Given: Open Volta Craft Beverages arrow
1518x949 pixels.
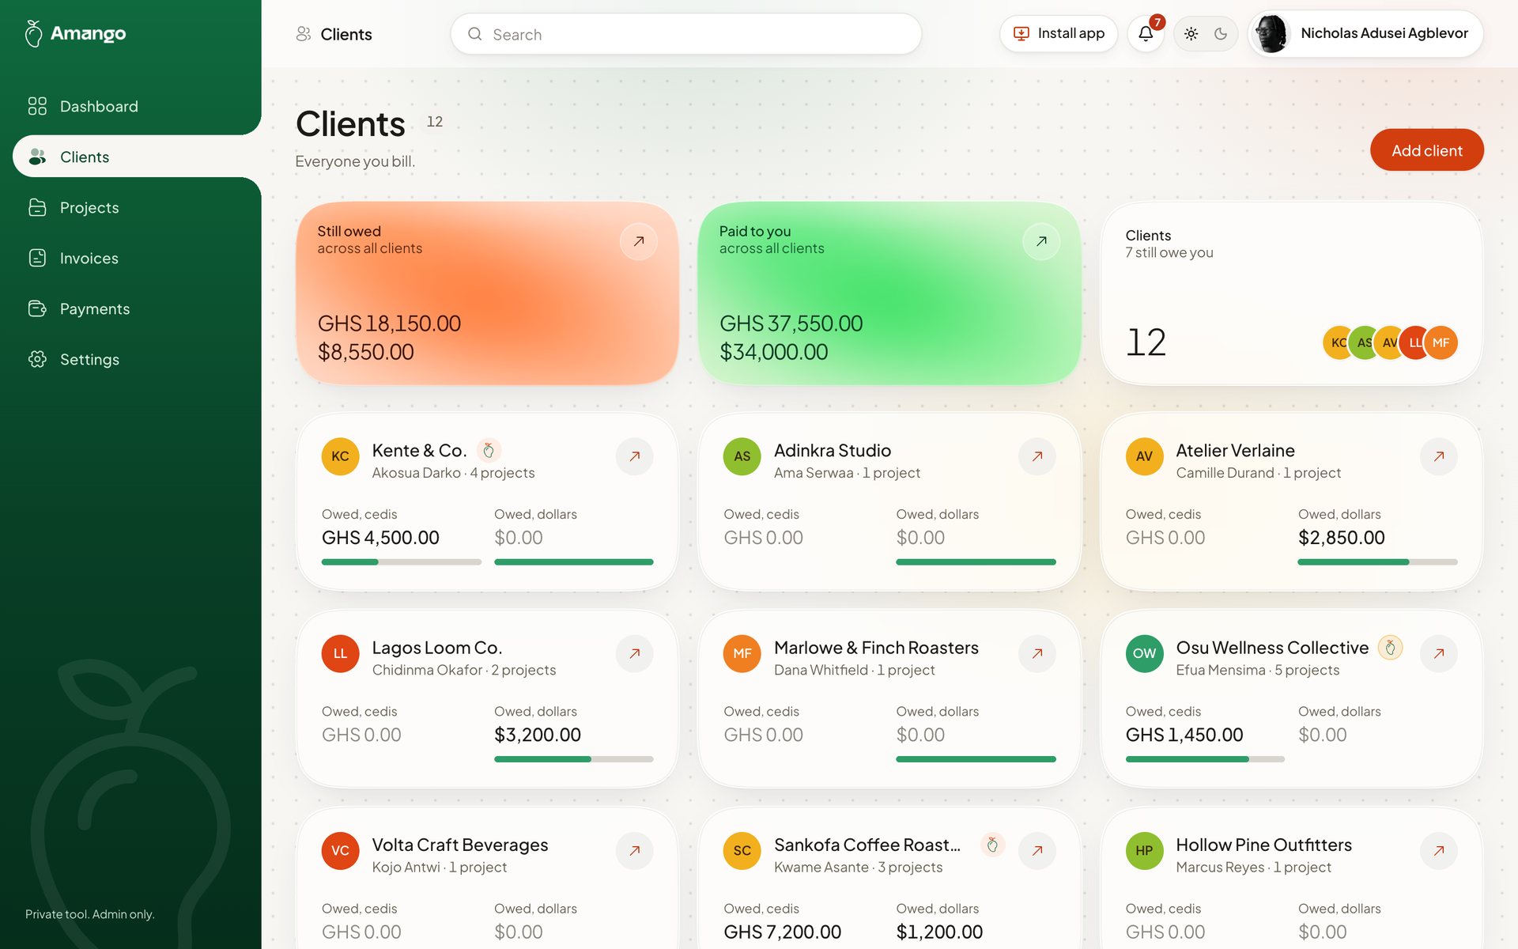Looking at the screenshot, I should (x=635, y=851).
